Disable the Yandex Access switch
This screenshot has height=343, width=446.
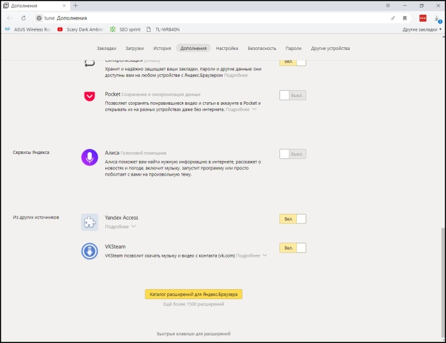point(293,219)
